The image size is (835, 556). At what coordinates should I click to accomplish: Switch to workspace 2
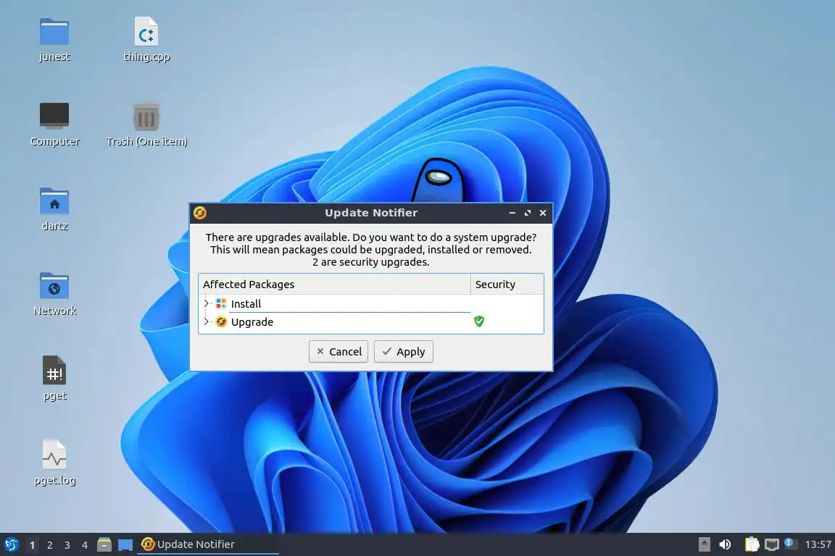point(49,545)
